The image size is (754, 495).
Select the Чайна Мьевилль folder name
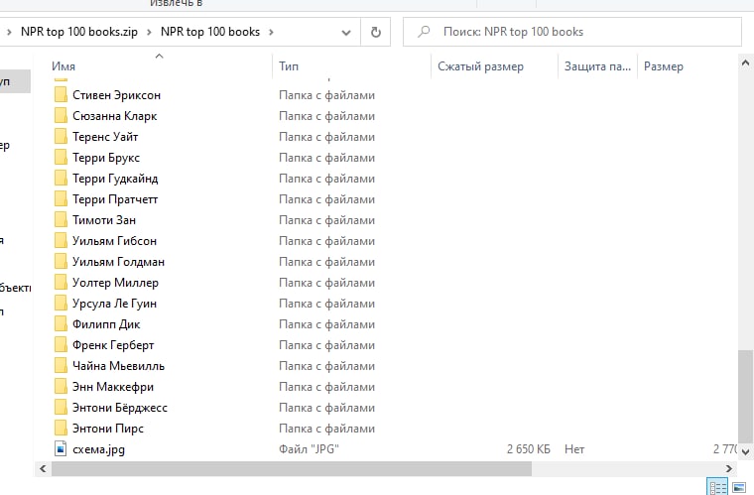[118, 366]
